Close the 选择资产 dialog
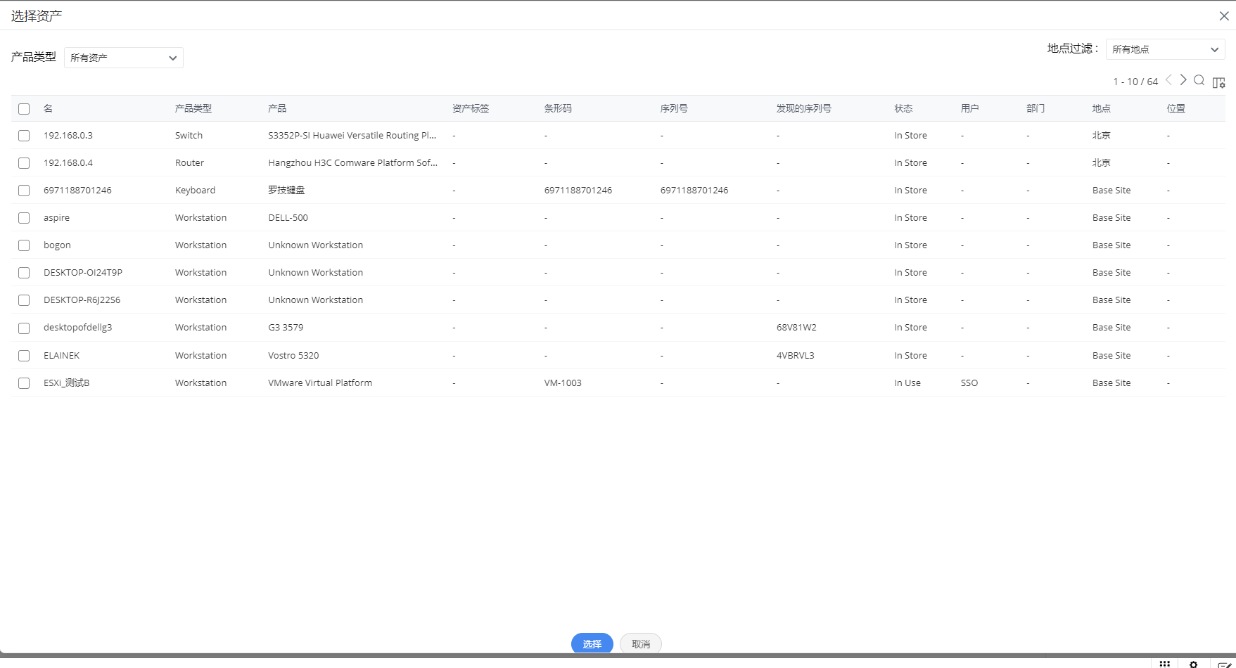 [1224, 16]
